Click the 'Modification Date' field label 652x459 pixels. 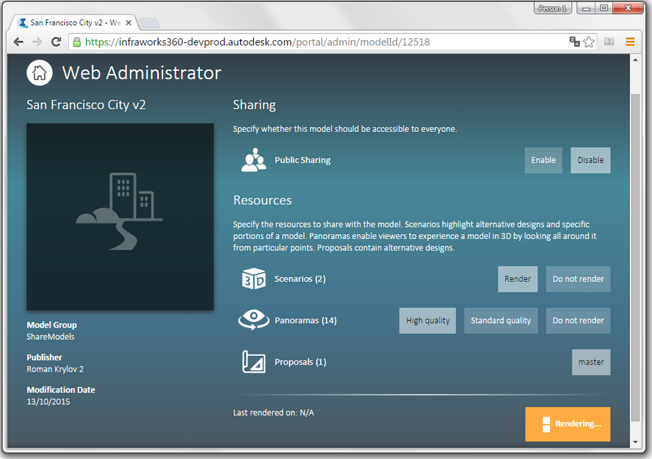61,390
